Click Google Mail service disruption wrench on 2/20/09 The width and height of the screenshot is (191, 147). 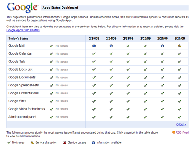pos(180,46)
